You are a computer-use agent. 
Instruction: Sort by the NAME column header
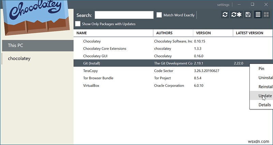[113, 33]
